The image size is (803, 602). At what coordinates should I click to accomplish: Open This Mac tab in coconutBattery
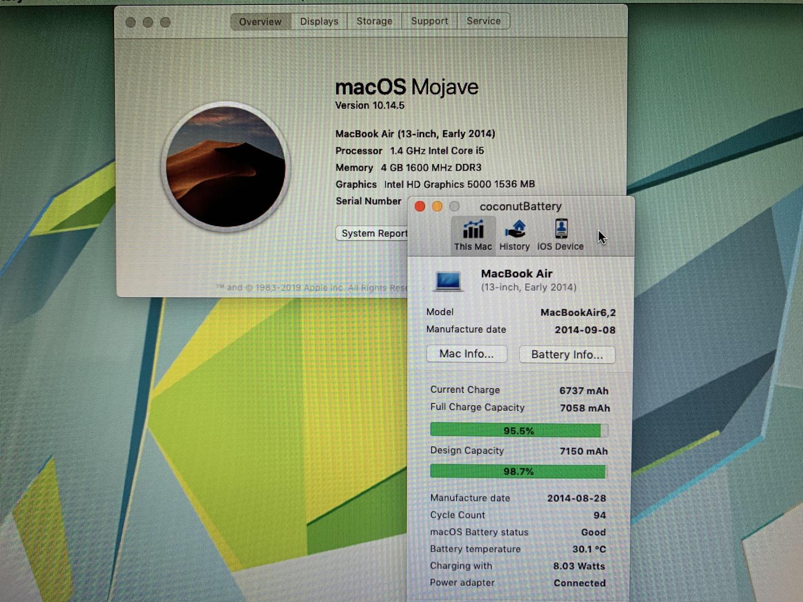click(473, 235)
